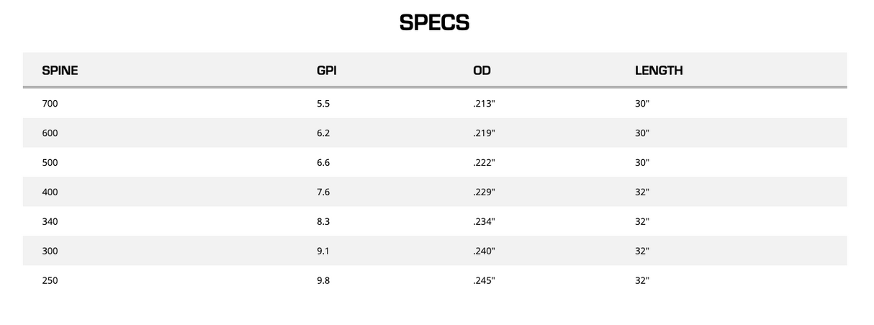Select the 250 spine cell
Screen dimensions: 874x325
(50, 281)
